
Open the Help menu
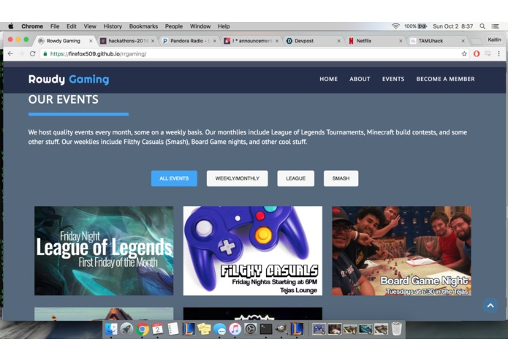[x=224, y=26]
